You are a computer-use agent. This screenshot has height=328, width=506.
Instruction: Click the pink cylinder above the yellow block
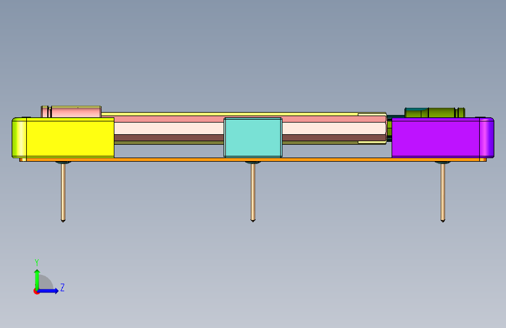click(71, 111)
